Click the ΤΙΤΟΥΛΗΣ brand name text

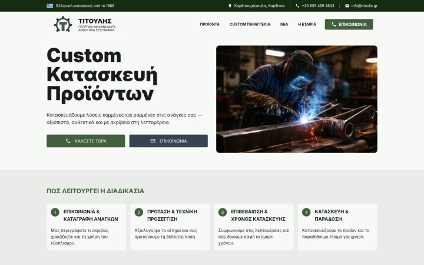tap(95, 21)
